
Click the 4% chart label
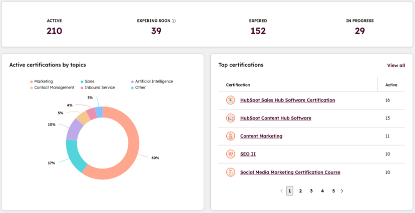point(70,105)
